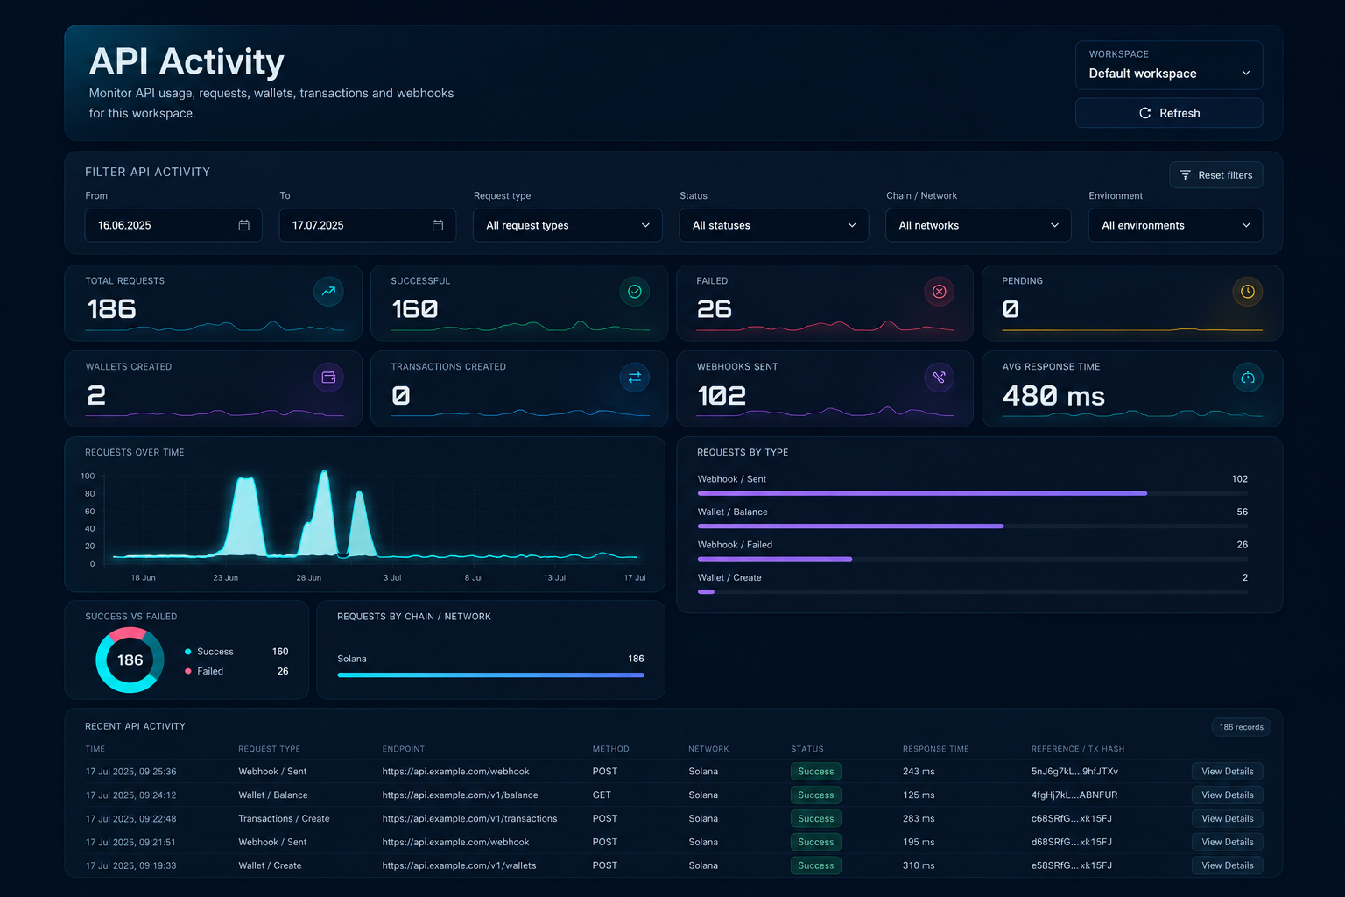
Task: Click the Reference / TX Hash column header
Action: [x=1078, y=749]
